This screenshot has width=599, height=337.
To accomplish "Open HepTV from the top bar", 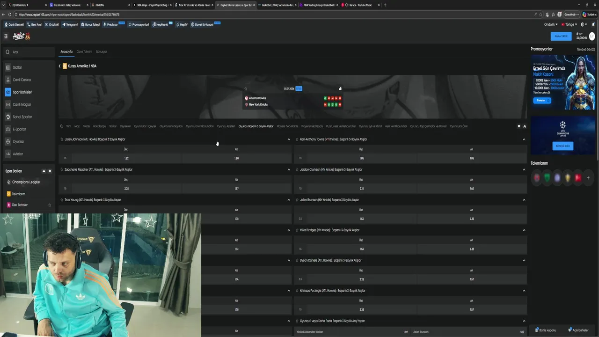I will click(x=182, y=24).
